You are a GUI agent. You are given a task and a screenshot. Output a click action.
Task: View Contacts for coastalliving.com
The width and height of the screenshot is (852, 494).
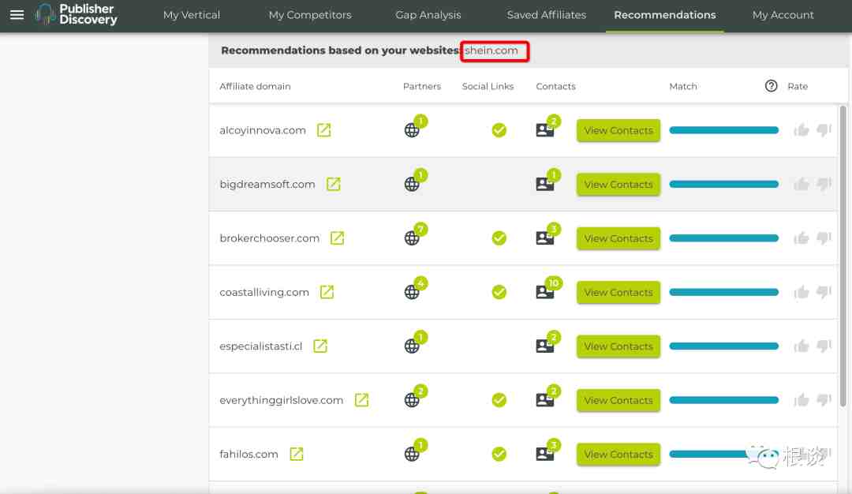tap(618, 292)
